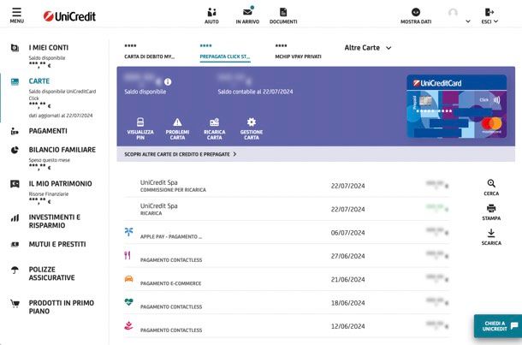Click Saldo contabile al 22/07/2024 label
Screen dimensions: 522x345
tap(255, 92)
